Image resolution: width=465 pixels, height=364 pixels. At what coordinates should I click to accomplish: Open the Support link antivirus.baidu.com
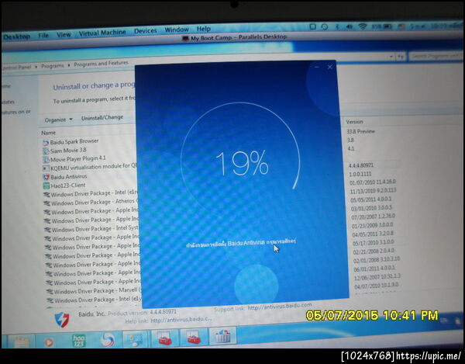[280, 307]
